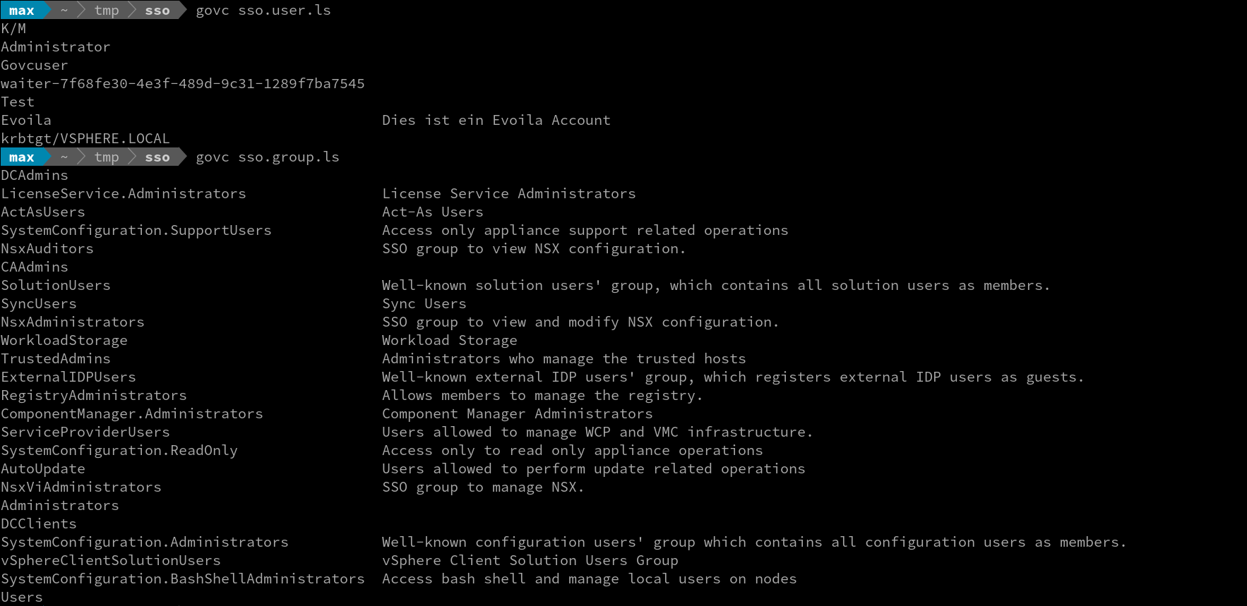Image resolution: width=1247 pixels, height=606 pixels.
Task: Click the NsxAuditors group entry
Action: tap(47, 249)
